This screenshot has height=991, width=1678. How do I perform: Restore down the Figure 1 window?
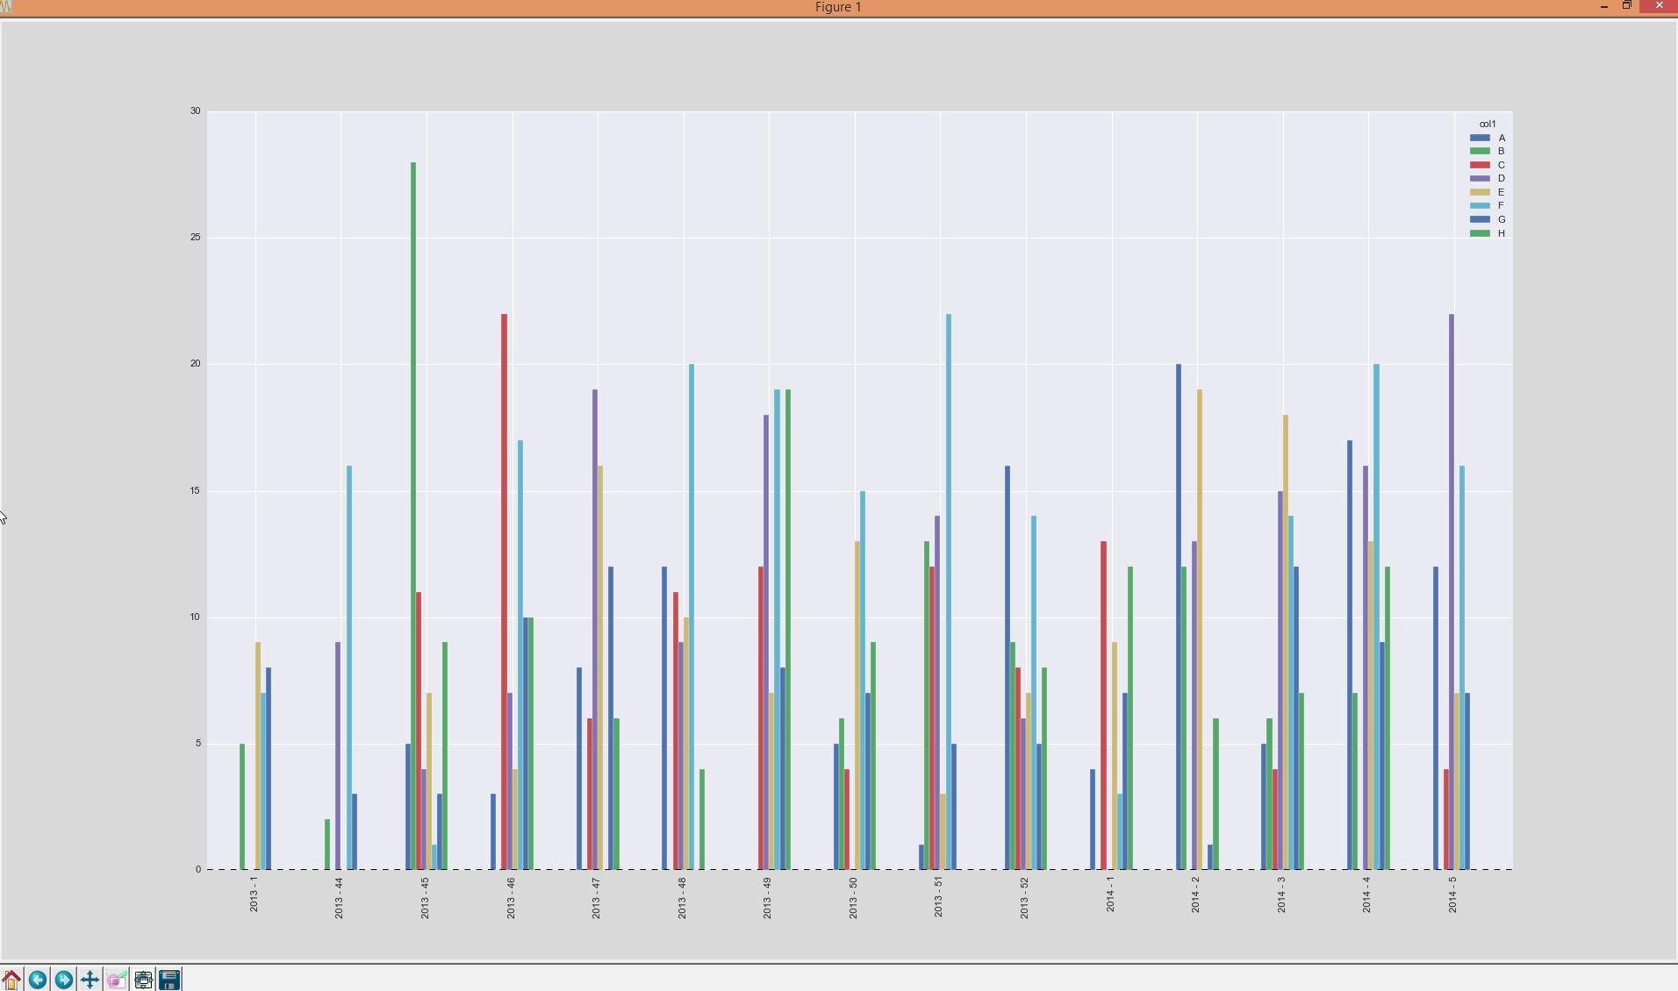pos(1626,6)
